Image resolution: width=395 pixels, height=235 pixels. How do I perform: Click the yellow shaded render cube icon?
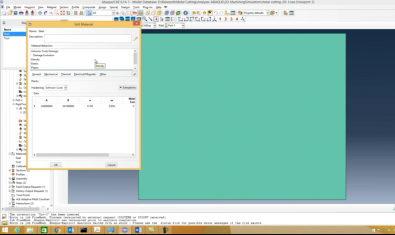coord(159,13)
